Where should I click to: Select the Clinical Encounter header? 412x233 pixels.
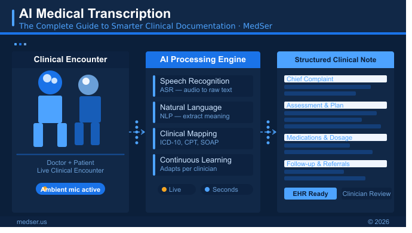(x=70, y=60)
